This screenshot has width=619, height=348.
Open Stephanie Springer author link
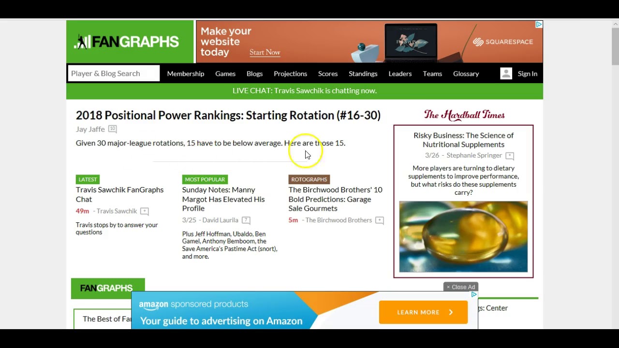point(474,156)
